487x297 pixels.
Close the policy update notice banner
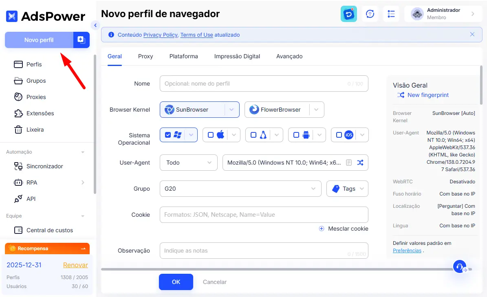472,35
